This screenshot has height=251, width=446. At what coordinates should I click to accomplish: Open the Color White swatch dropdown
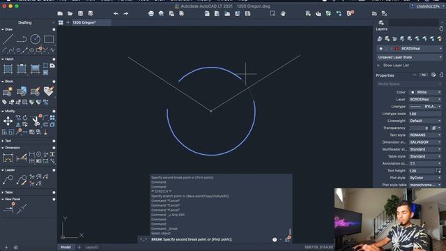(425, 92)
